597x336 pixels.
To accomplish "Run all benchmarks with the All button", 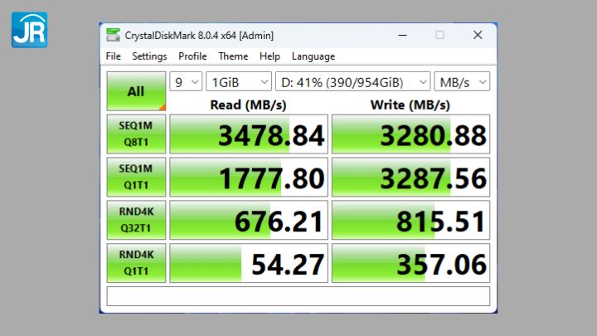I will [136, 91].
